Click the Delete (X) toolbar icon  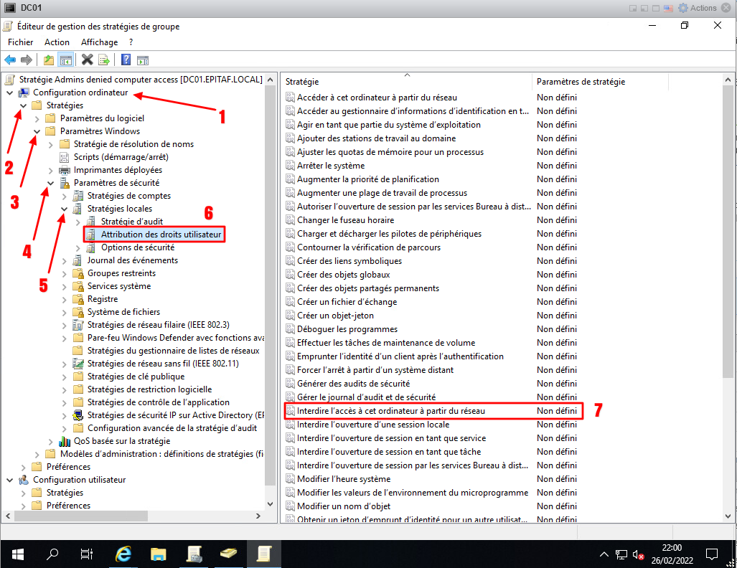click(88, 60)
